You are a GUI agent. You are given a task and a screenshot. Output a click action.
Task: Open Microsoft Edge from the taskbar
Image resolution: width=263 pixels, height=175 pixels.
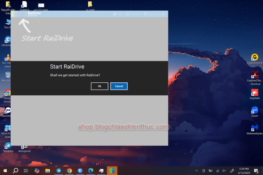tap(90, 171)
